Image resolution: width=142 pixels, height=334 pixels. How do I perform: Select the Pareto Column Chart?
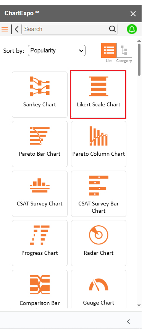98,144
